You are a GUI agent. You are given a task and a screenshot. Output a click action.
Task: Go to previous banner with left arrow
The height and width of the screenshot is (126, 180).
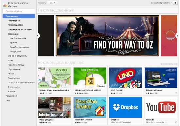coord(38,36)
